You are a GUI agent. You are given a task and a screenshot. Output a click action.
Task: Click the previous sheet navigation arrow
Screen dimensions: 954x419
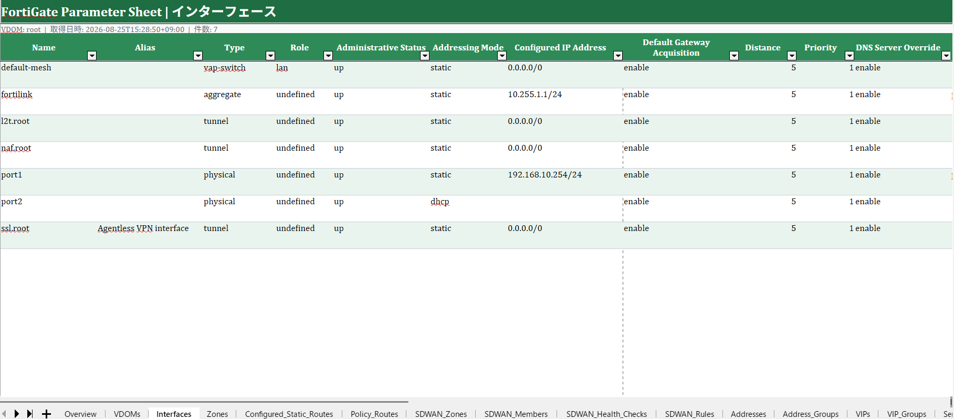(x=4, y=414)
